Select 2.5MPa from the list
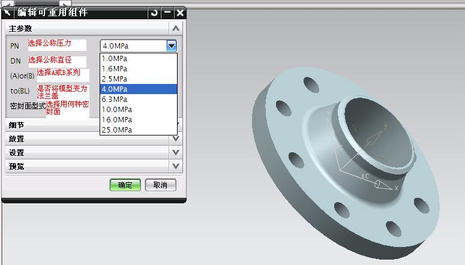The image size is (465, 265). [x=139, y=79]
